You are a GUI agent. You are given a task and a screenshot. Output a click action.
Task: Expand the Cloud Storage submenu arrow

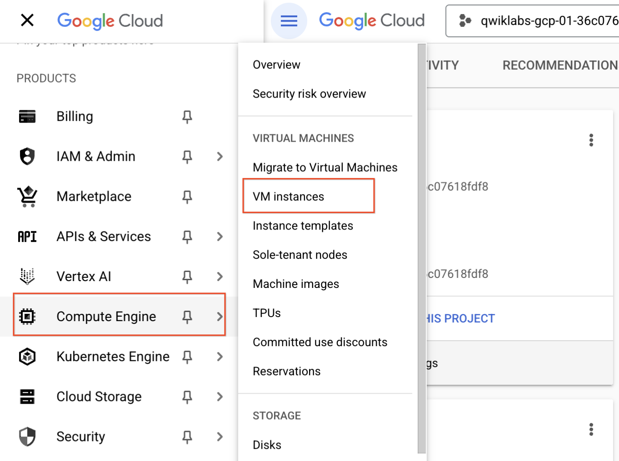(220, 396)
